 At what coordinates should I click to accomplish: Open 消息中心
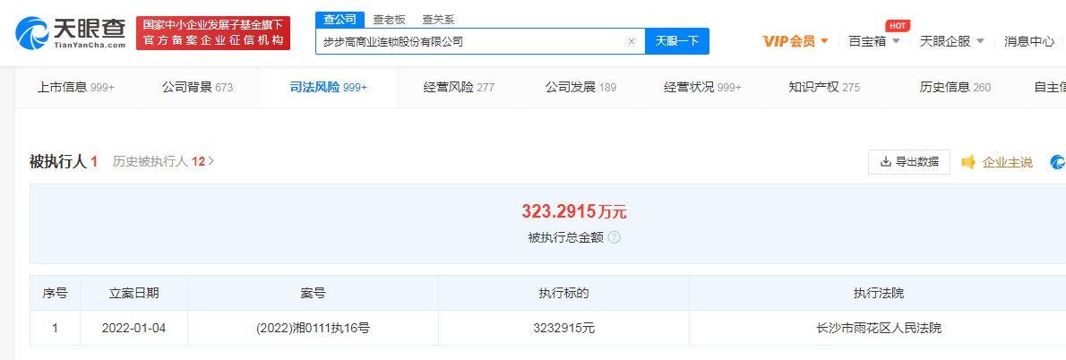click(x=1029, y=41)
